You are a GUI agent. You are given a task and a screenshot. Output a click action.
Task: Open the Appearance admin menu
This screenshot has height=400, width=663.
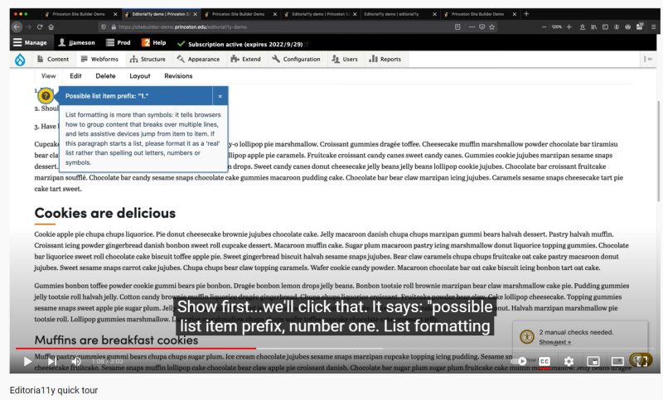pyautogui.click(x=199, y=59)
